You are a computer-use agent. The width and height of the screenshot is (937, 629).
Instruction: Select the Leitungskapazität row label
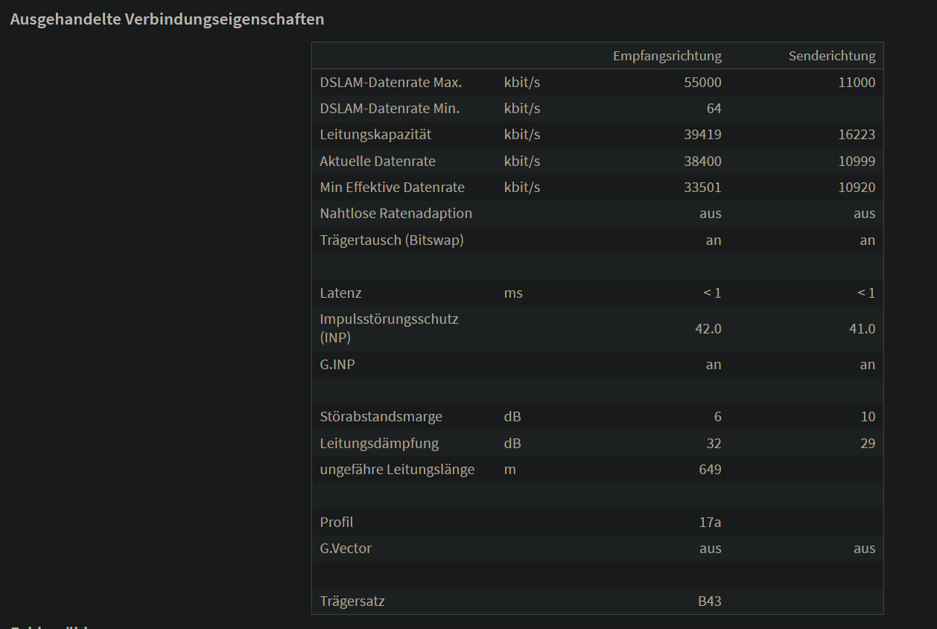click(x=375, y=135)
